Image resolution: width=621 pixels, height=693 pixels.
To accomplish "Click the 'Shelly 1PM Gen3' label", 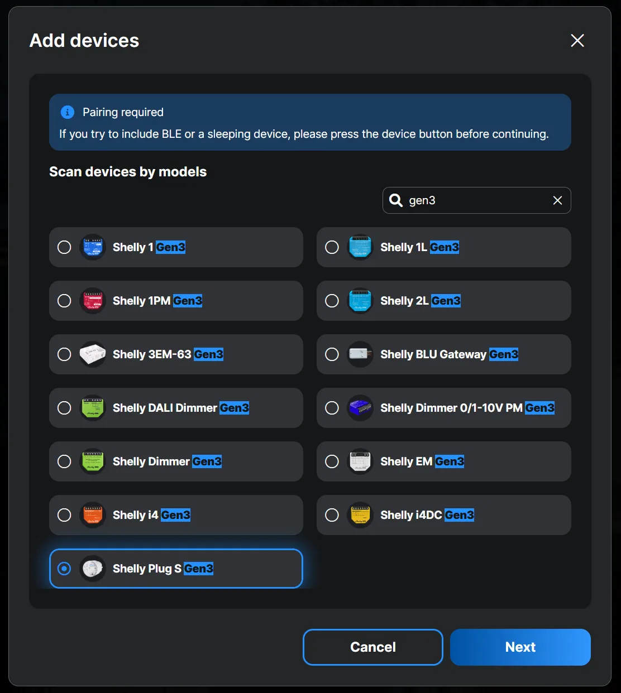I will coord(157,301).
